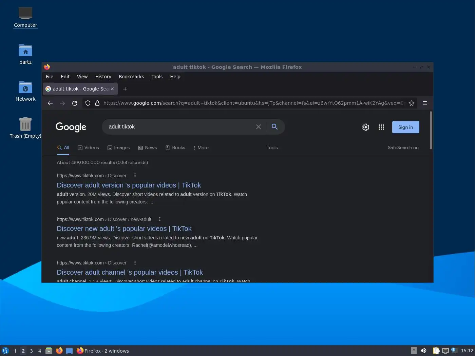Switch to Books results tab
Viewport: 475px width, 356px height.
point(175,148)
